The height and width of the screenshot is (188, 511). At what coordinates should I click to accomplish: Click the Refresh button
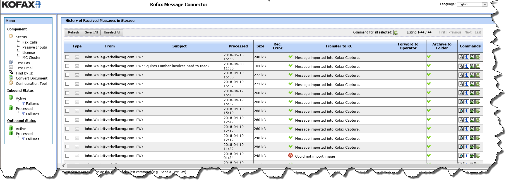point(73,32)
